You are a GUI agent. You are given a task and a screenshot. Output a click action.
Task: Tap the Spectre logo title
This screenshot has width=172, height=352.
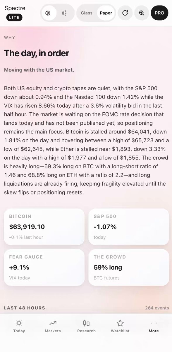coord(15,8)
